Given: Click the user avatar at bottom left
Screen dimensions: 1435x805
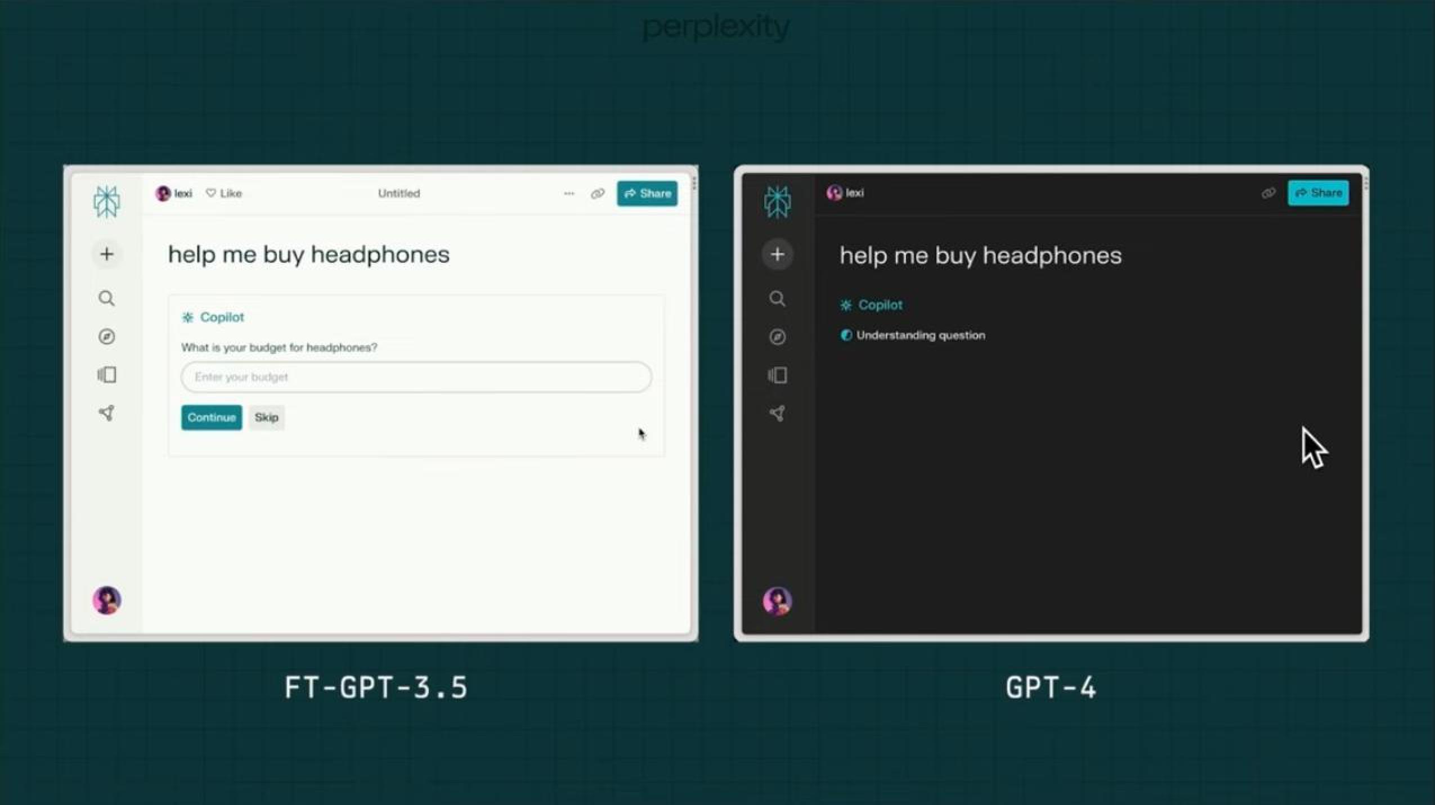Looking at the screenshot, I should pyautogui.click(x=106, y=601).
